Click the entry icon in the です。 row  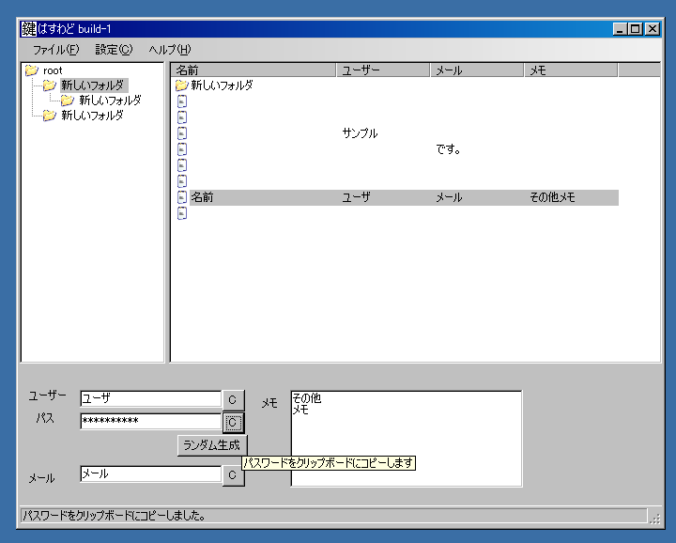(x=182, y=149)
